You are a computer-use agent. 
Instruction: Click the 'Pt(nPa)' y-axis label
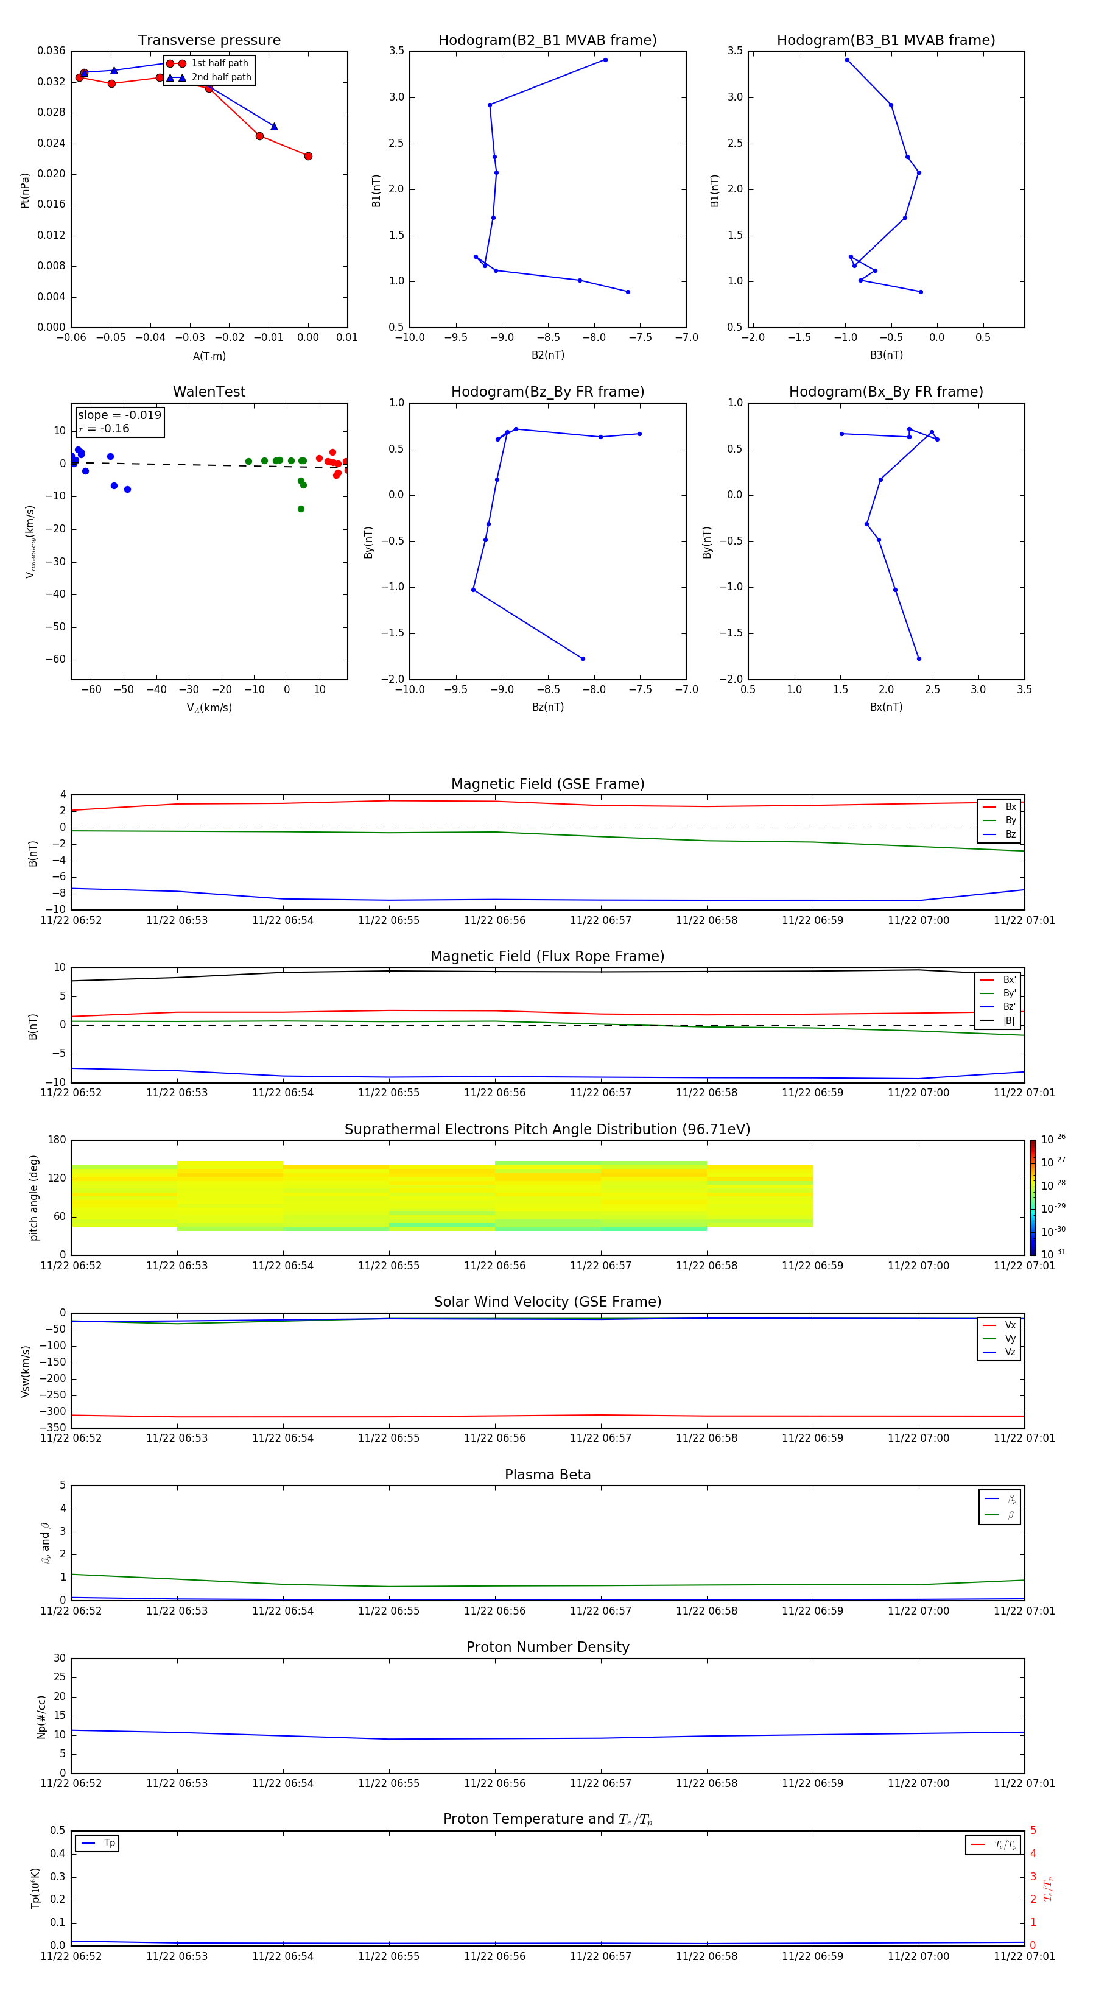click(x=24, y=189)
